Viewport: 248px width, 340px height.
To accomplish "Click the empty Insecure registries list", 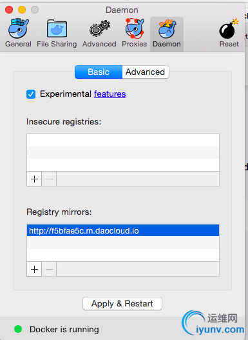I will point(123,152).
